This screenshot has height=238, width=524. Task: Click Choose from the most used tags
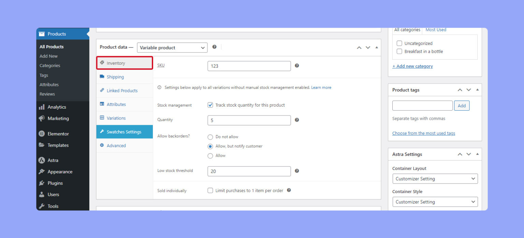point(424,133)
